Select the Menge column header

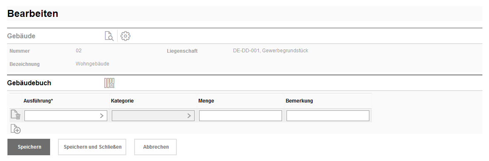(x=206, y=101)
